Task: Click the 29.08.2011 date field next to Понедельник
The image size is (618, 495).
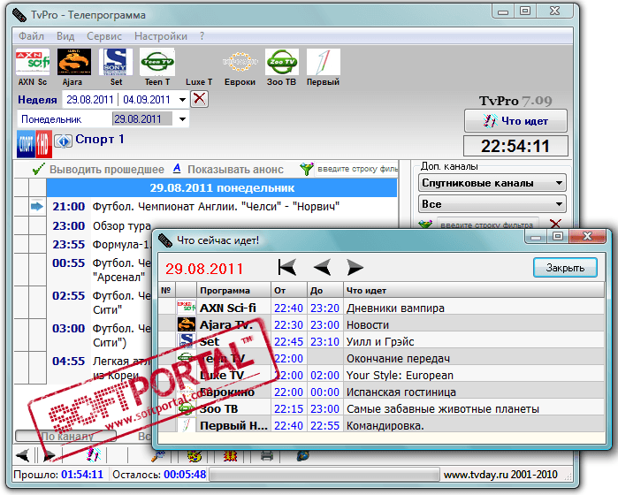Action: click(x=141, y=119)
